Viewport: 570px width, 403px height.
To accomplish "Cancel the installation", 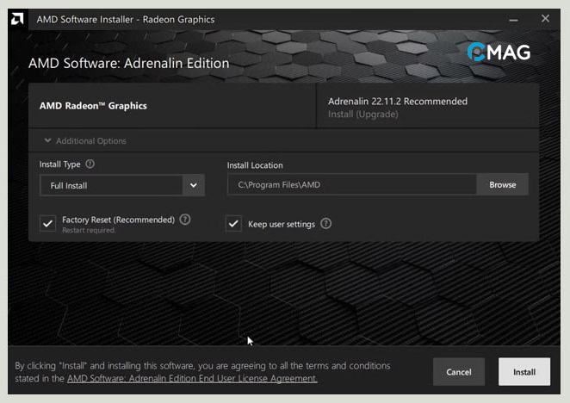I will [459, 372].
